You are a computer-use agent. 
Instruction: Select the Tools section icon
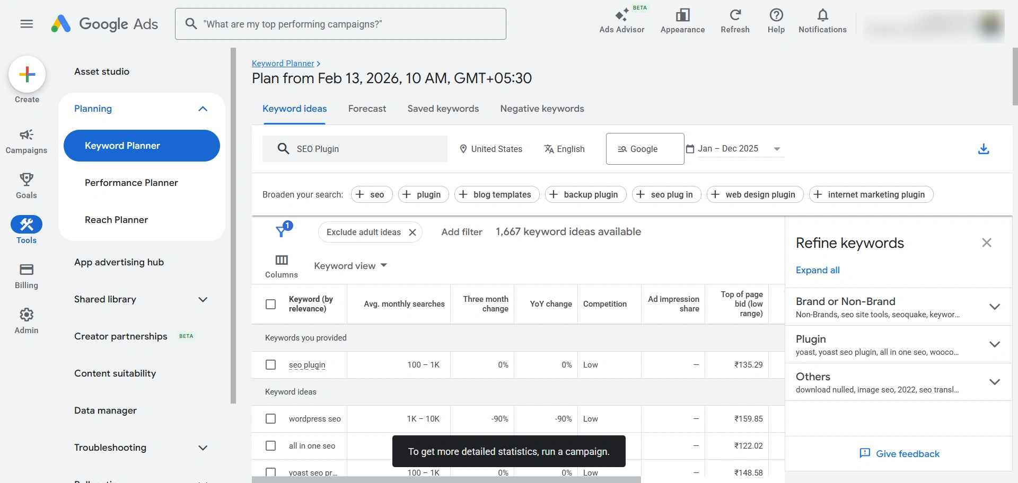tap(27, 225)
